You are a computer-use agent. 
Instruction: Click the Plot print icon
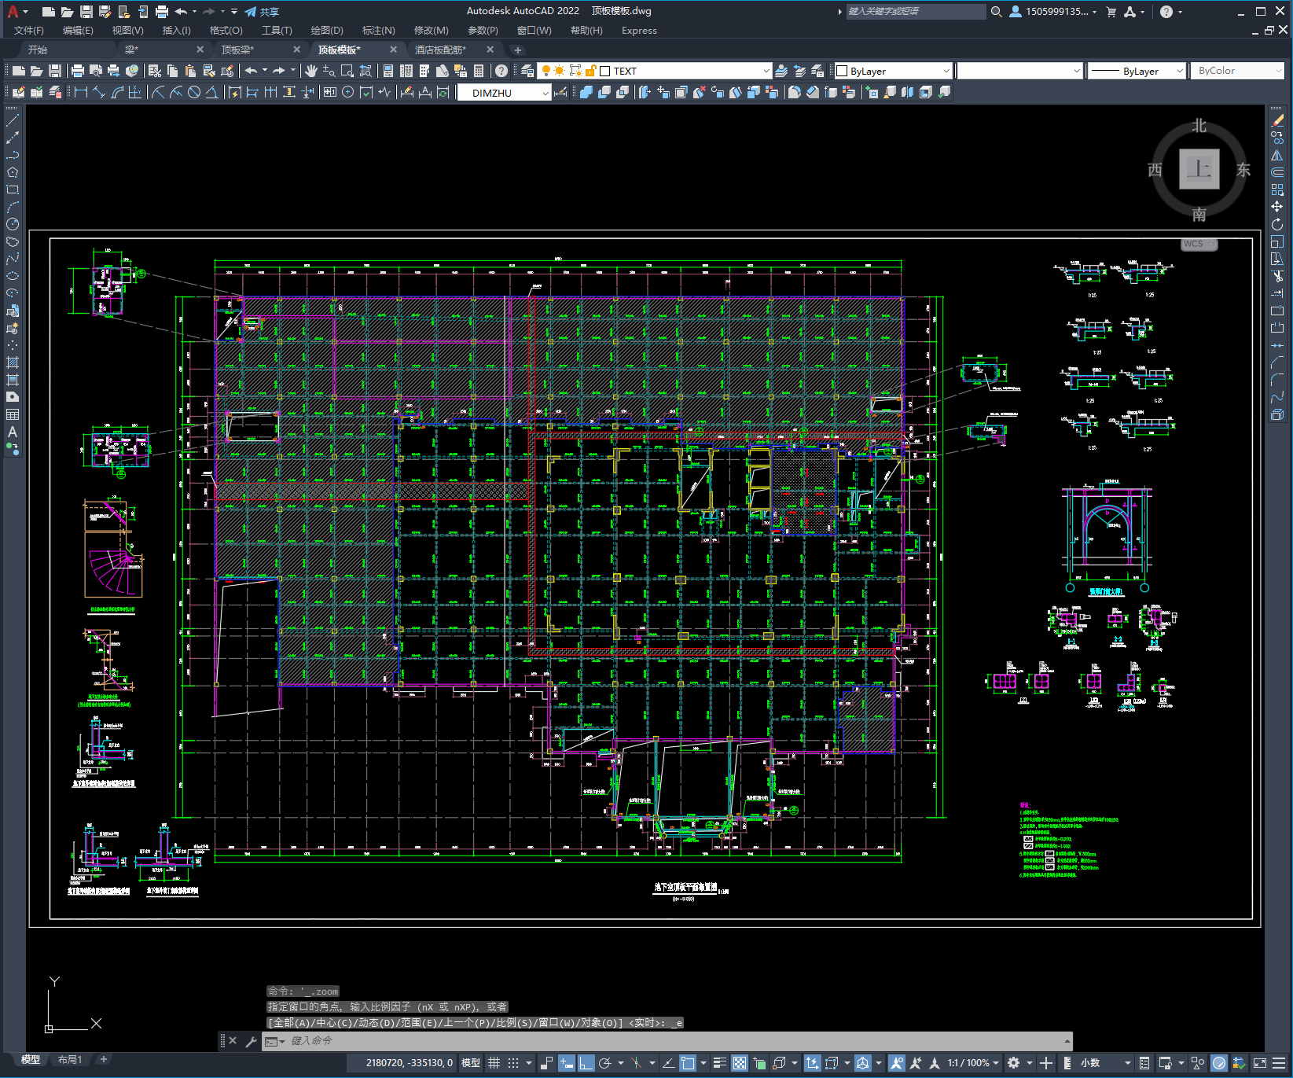(x=78, y=71)
